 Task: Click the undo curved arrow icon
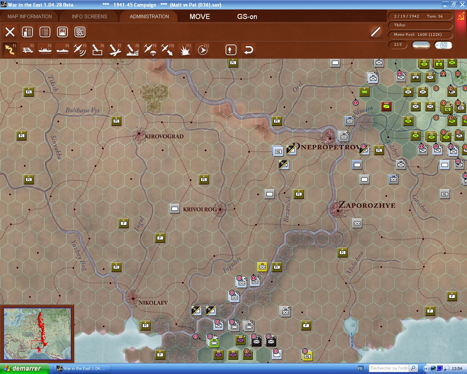248,50
